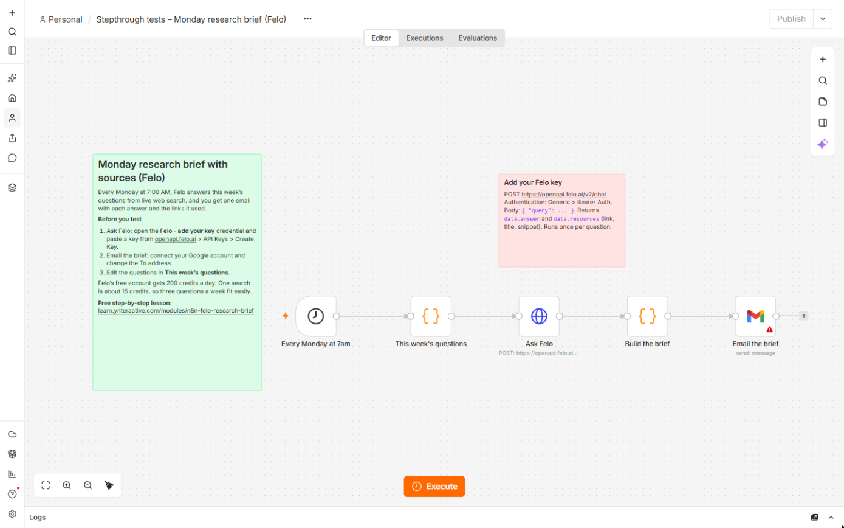Expand the Publish dropdown arrow

point(823,19)
